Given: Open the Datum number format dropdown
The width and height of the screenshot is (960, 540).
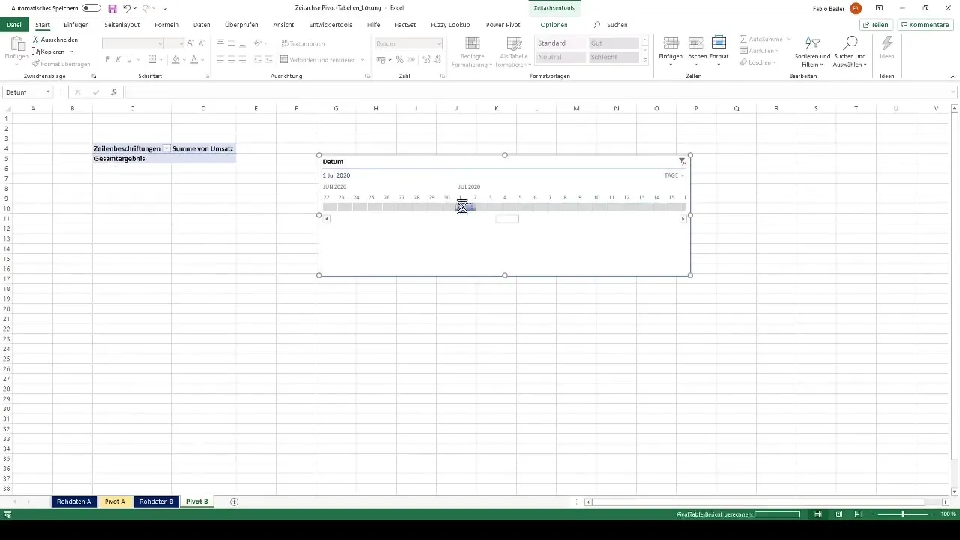Looking at the screenshot, I should point(438,43).
